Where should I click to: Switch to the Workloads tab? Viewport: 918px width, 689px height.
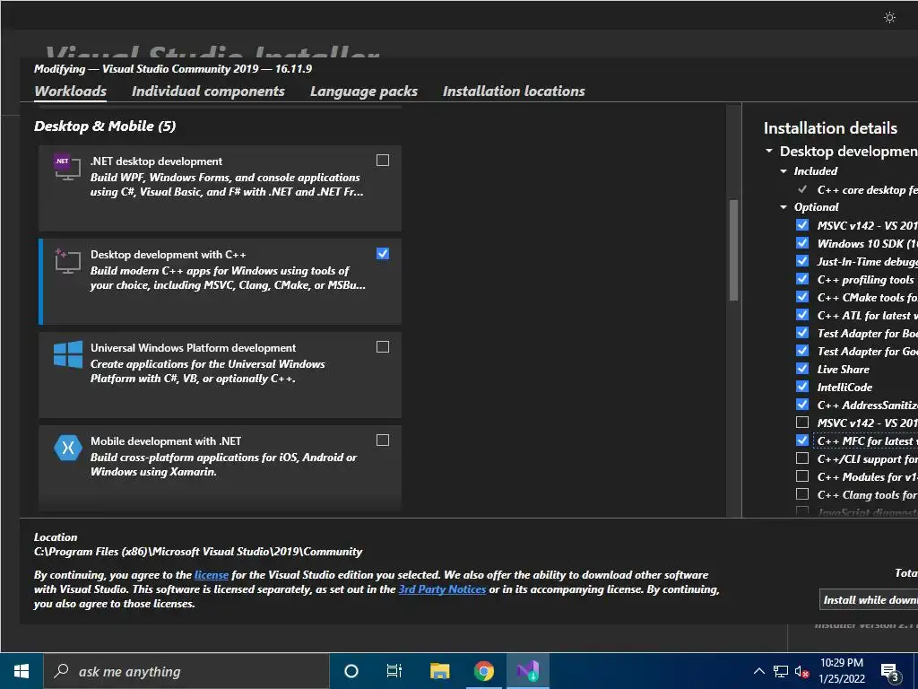[x=70, y=92]
